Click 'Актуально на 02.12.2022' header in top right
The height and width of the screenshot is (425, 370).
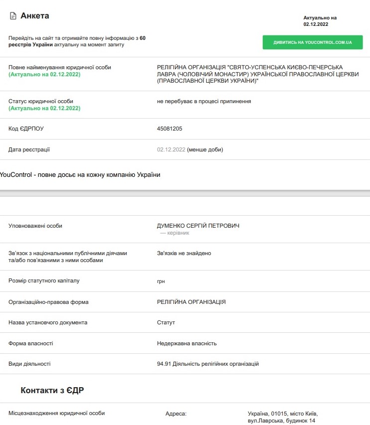click(x=320, y=20)
